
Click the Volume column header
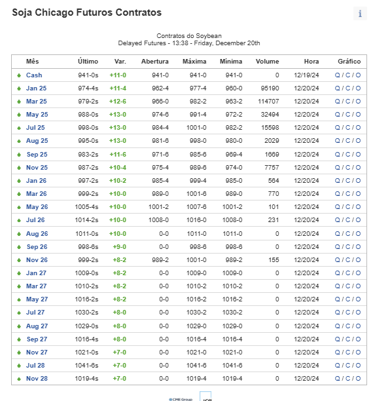267,62
